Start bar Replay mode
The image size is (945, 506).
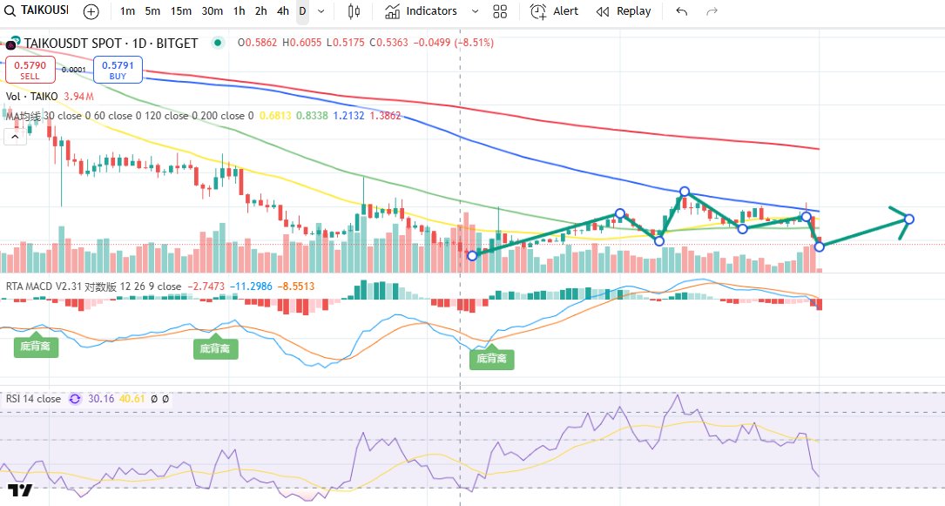click(x=623, y=10)
